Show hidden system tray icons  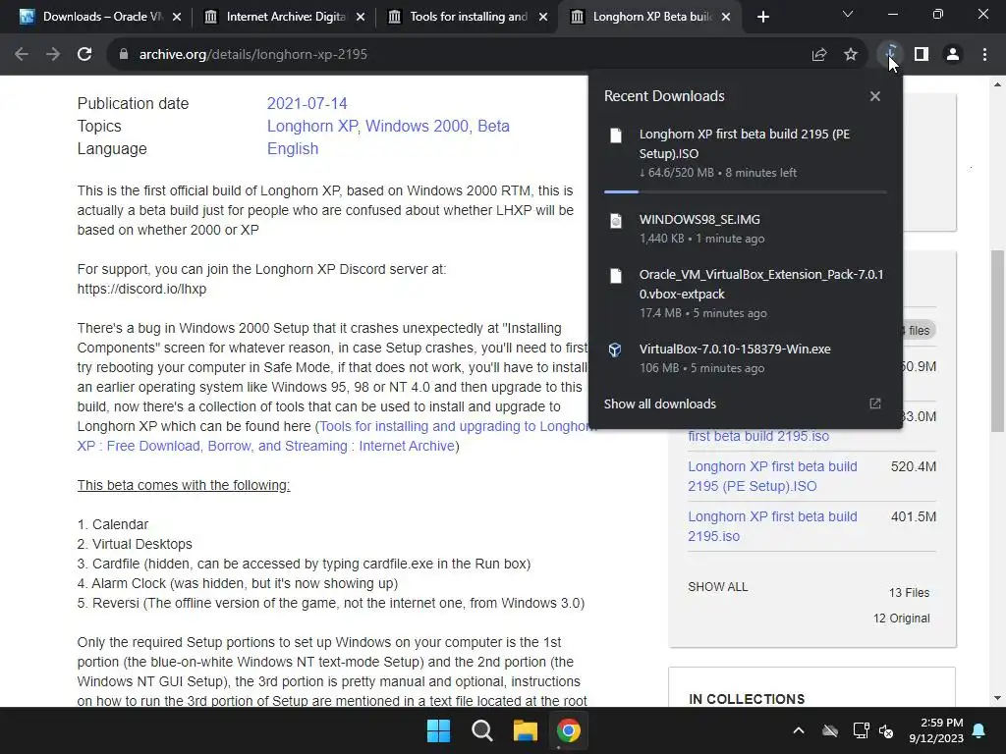coord(799,730)
